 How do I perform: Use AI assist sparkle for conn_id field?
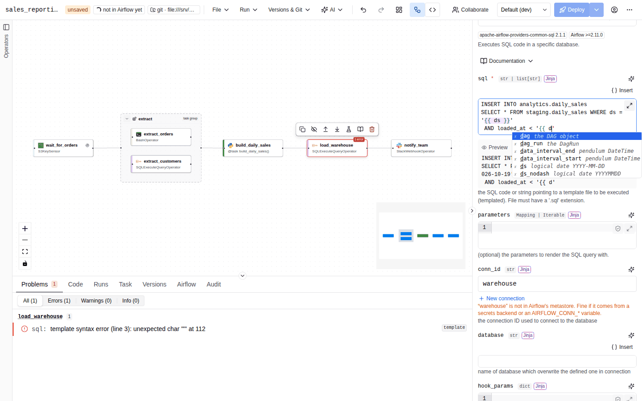pos(631,270)
